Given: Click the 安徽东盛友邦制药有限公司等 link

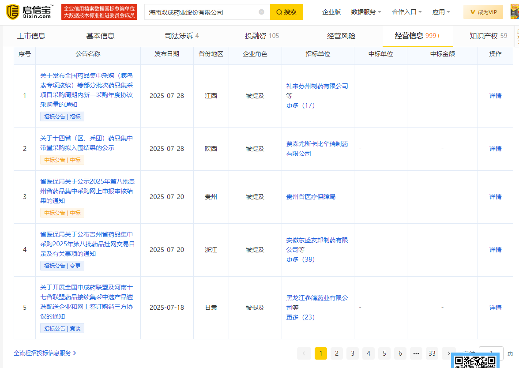Looking at the screenshot, I should pyautogui.click(x=317, y=244).
